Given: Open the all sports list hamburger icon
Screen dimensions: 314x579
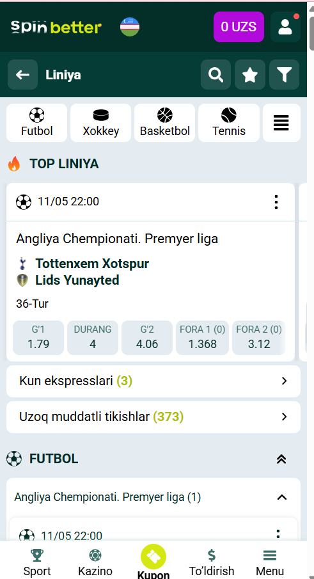Looking at the screenshot, I should [281, 123].
